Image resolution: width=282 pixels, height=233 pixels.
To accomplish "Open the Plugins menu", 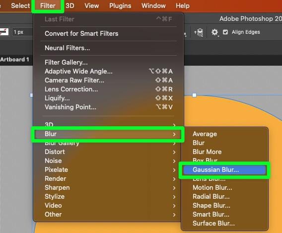I will tap(120, 6).
